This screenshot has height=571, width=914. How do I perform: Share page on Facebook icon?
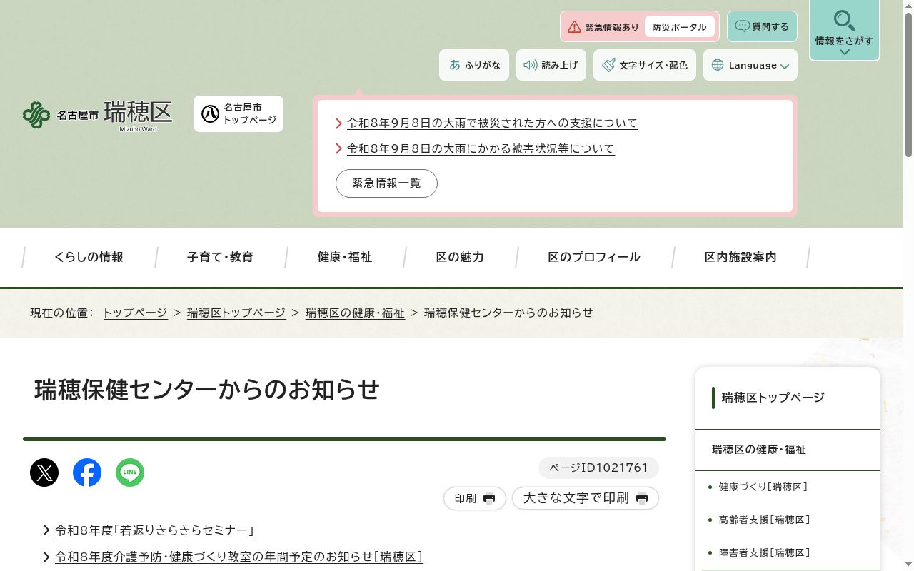87,473
